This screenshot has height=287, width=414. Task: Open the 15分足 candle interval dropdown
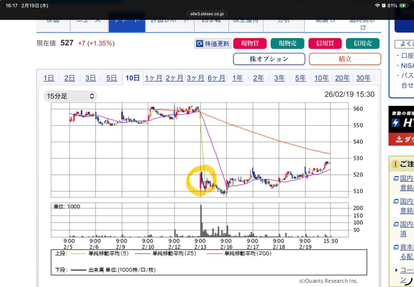pos(70,96)
